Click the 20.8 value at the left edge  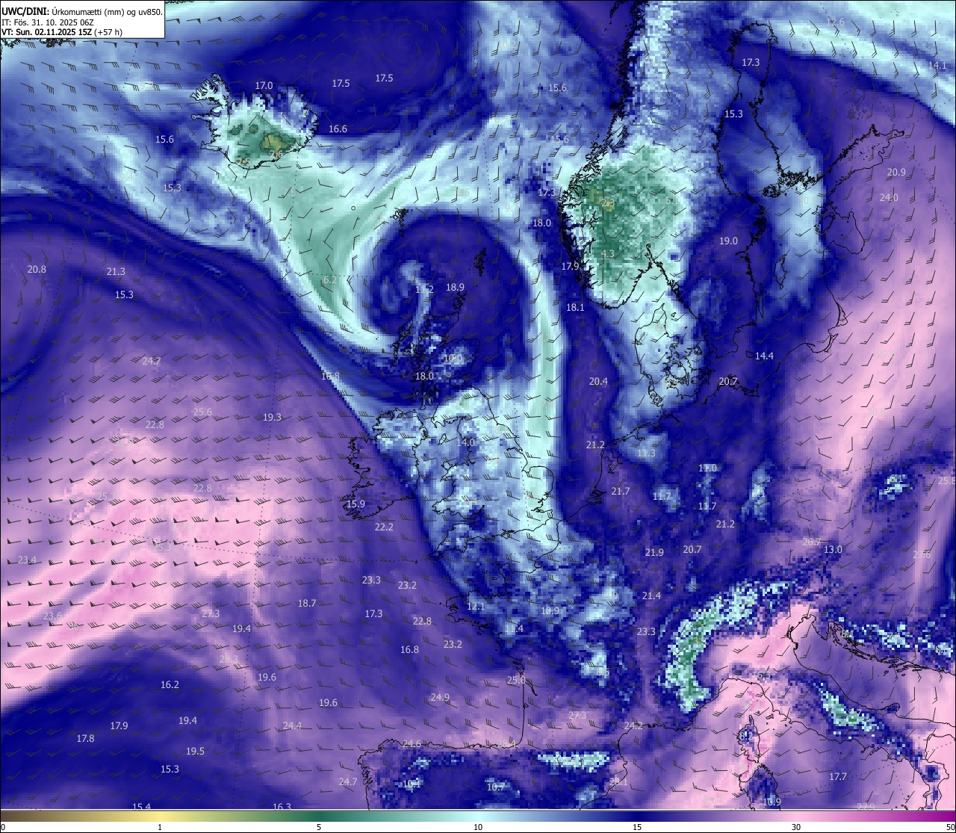coord(37,270)
